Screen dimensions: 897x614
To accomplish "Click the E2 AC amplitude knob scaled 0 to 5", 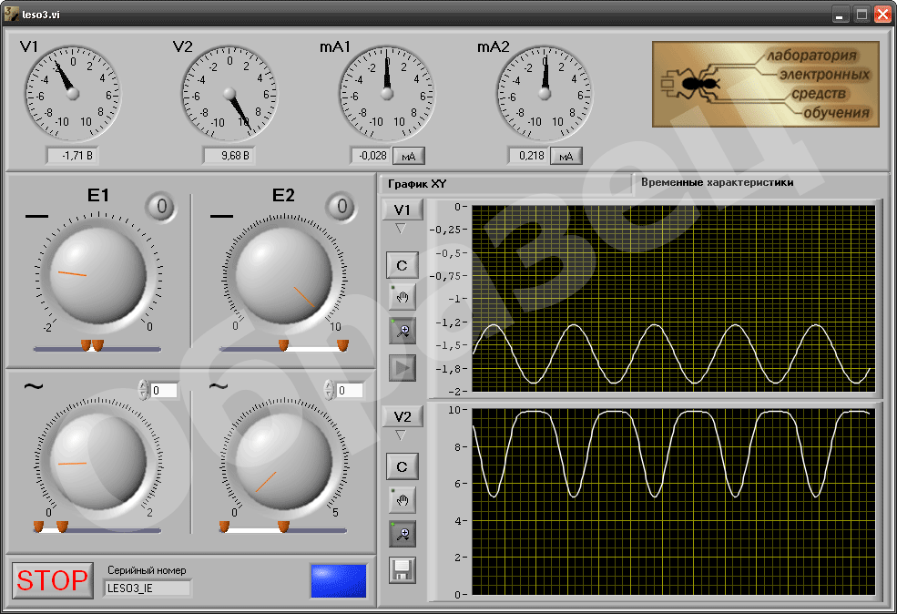I will pyautogui.click(x=284, y=461).
